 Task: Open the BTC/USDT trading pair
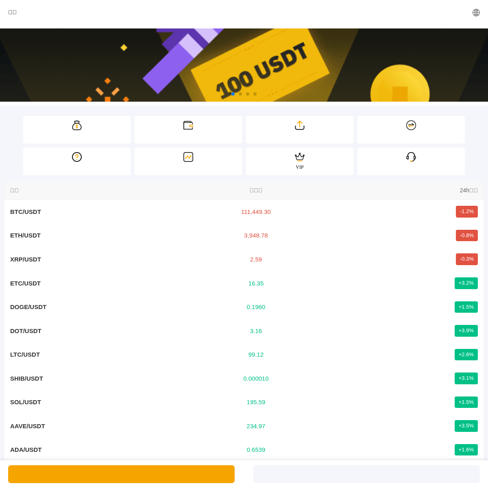26,212
